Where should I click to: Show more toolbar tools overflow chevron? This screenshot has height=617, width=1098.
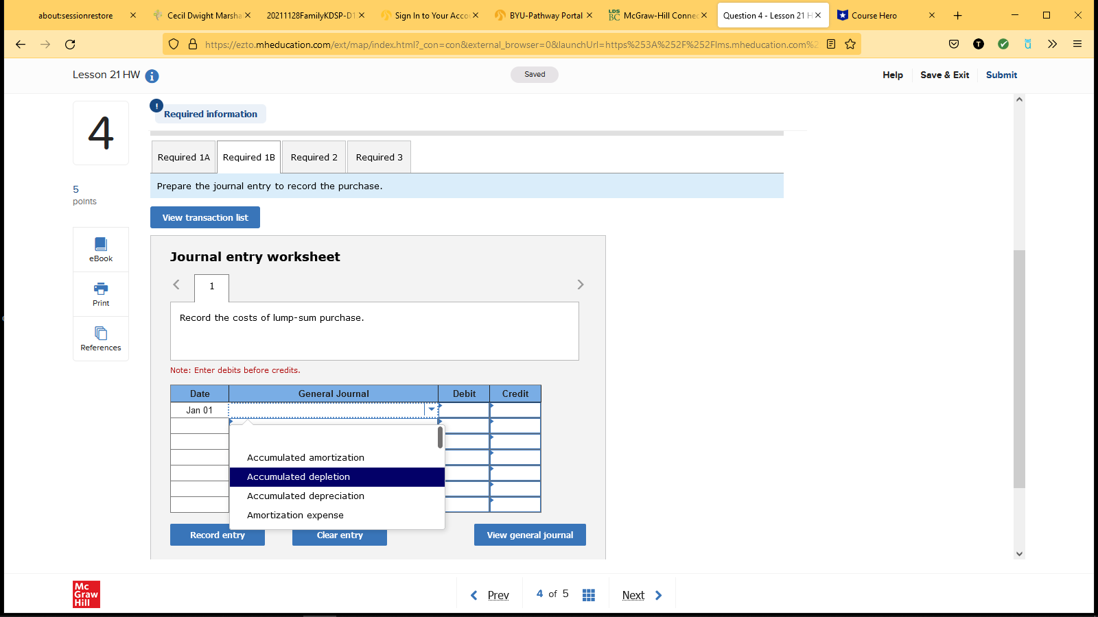pos(1053,45)
